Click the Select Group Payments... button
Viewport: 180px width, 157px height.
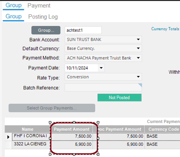pyautogui.click(x=52, y=108)
